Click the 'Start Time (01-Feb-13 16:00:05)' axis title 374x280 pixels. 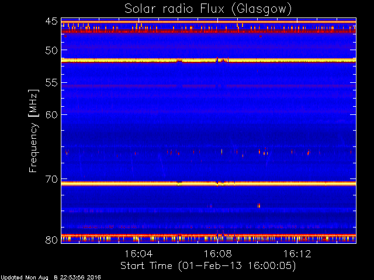208,266
